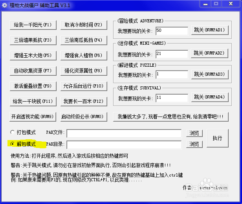Close the 辅助工具 V3.1 window
The height and width of the screenshot is (204, 242).
click(231, 4)
